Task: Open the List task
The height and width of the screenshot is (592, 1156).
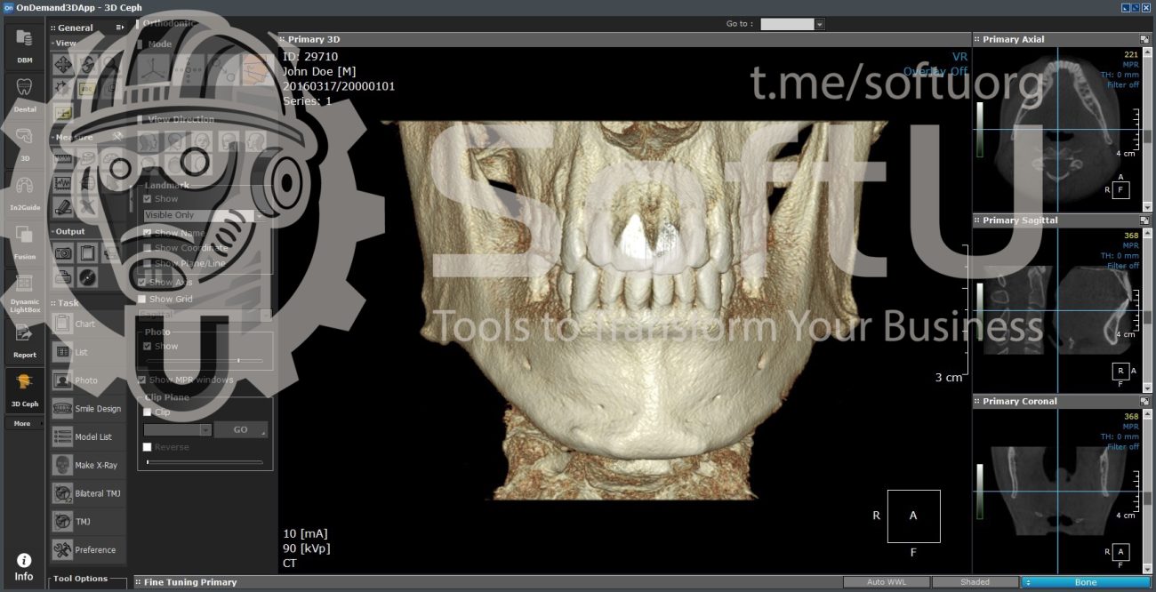Action: tap(87, 352)
